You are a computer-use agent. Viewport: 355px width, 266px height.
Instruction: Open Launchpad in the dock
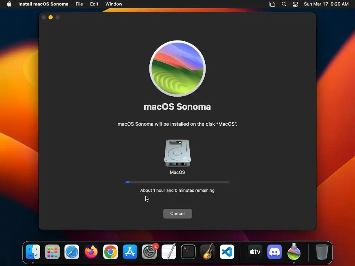(x=52, y=252)
